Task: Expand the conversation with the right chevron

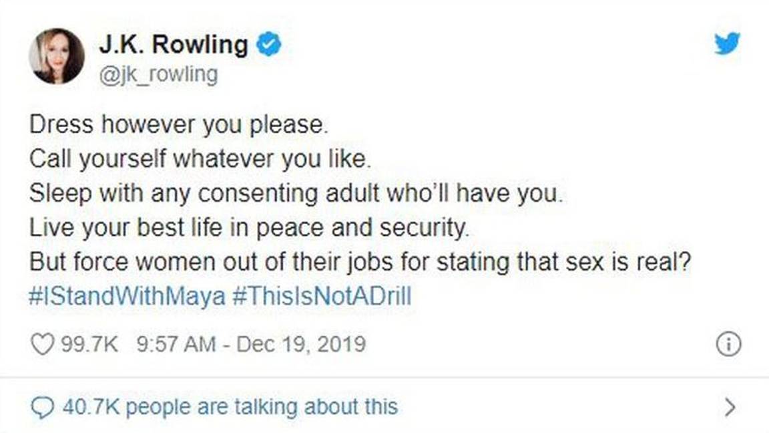Action: point(730,407)
